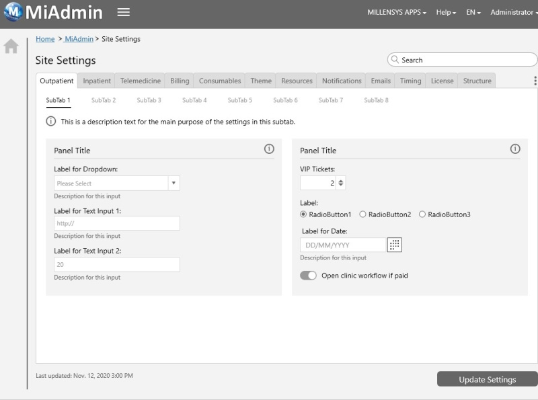Switch to the Billing tab
This screenshot has height=400, width=538.
point(179,80)
